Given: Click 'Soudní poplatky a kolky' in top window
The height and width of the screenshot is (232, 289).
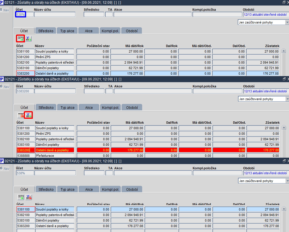Looking at the screenshot, I should point(55,51).
